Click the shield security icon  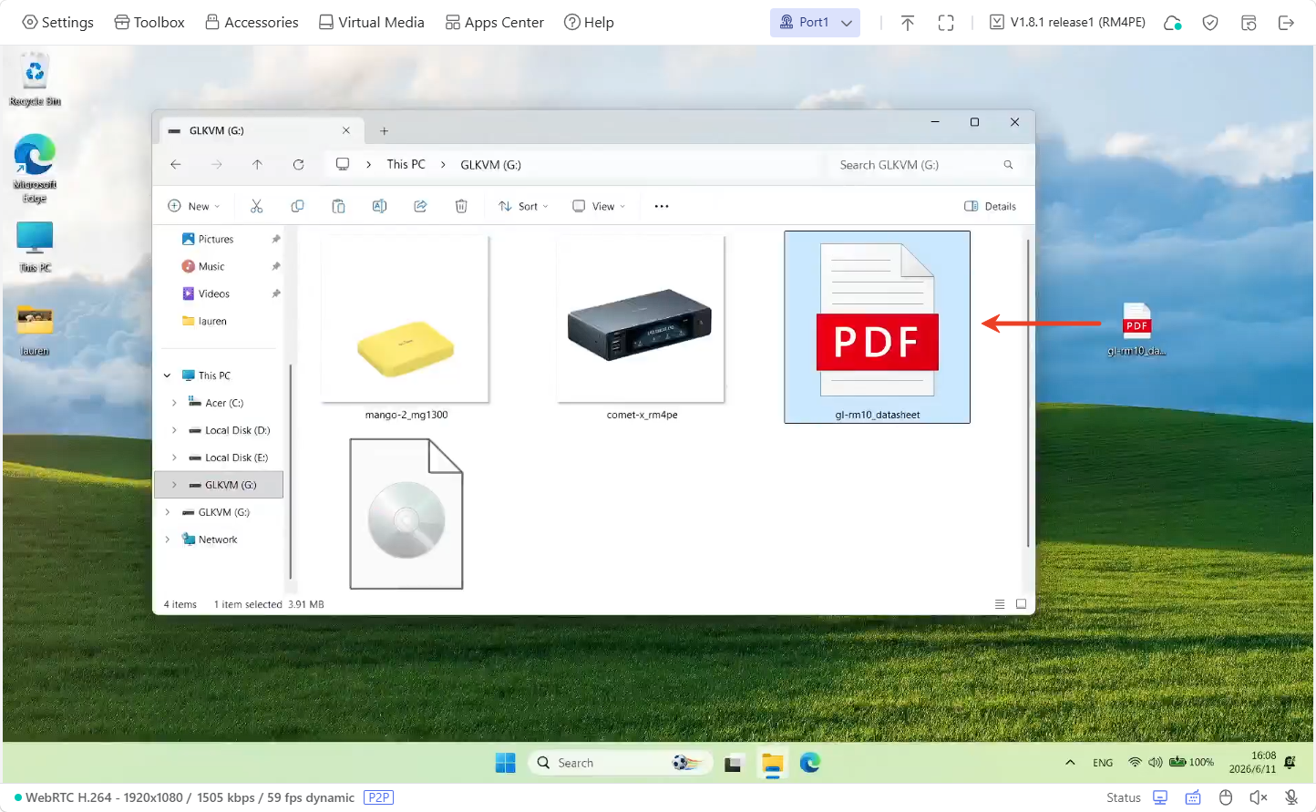pyautogui.click(x=1210, y=23)
